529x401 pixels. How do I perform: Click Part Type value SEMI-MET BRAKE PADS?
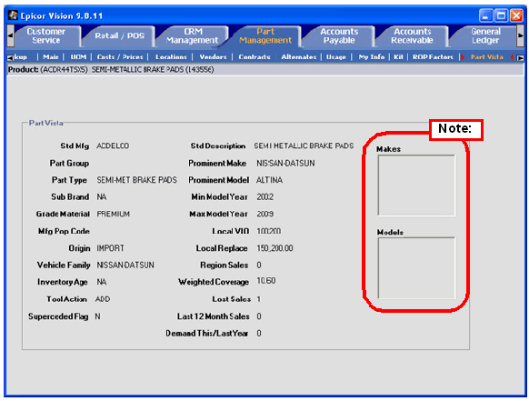[x=136, y=180]
